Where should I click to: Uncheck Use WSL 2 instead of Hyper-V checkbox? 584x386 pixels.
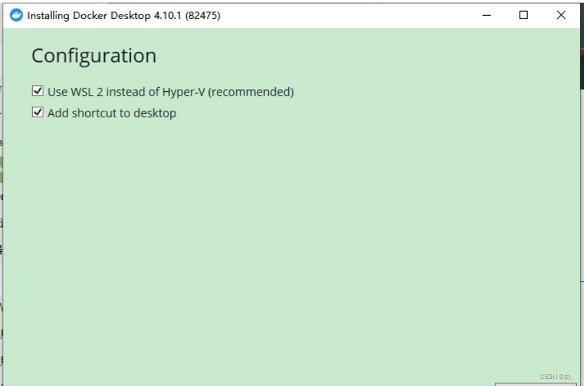tap(37, 91)
